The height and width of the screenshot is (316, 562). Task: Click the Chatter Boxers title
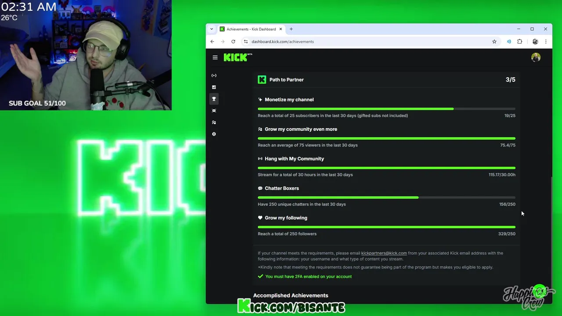point(282,188)
